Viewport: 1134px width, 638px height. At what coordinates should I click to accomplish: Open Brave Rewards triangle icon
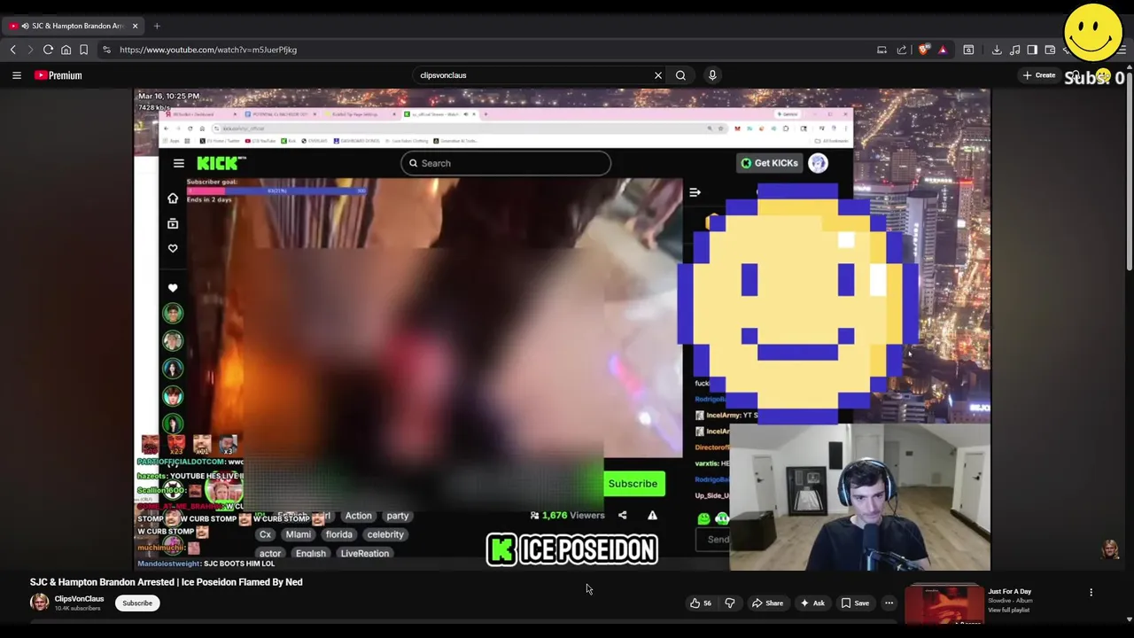[942, 50]
